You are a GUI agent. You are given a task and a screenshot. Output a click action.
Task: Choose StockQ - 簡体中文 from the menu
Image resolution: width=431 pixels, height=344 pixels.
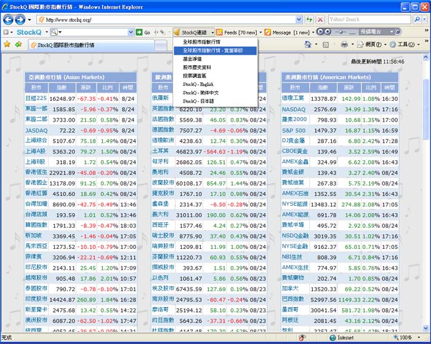pyautogui.click(x=216, y=93)
